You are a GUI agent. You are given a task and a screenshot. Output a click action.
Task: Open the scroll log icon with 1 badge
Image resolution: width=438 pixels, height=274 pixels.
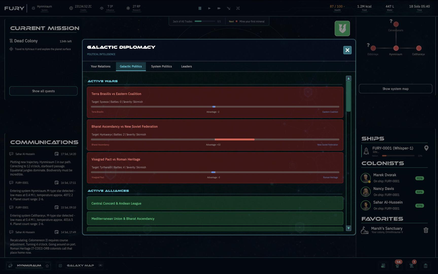[x=412, y=266]
